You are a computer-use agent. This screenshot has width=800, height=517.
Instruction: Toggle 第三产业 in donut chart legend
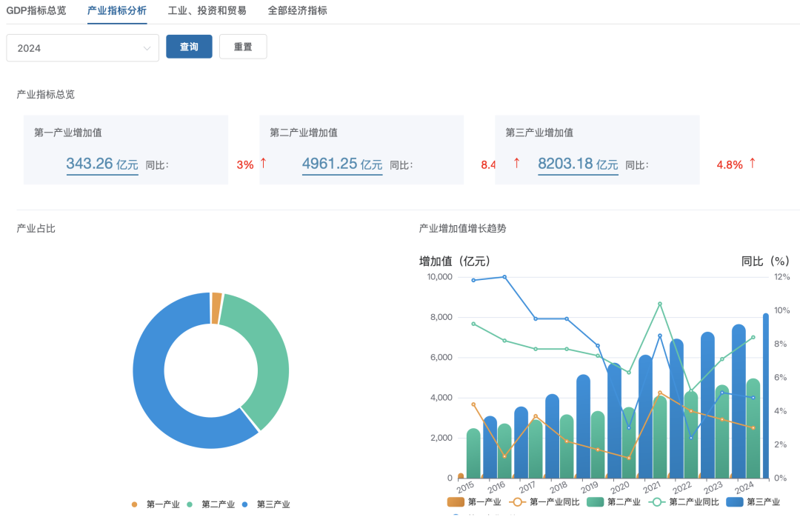coord(266,504)
